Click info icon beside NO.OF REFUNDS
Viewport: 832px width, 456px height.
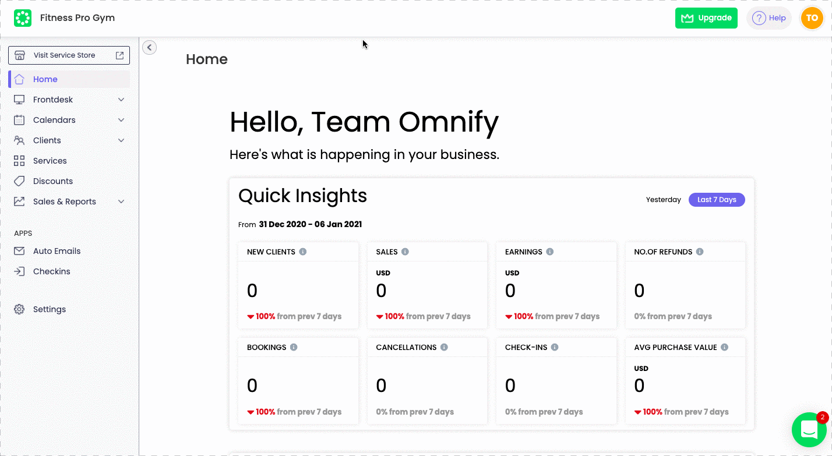(700, 252)
